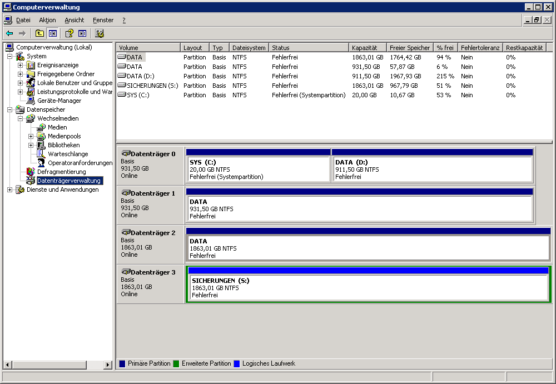This screenshot has width=556, height=384.
Task: Click the Back arrow toolbar icon
Action: 9,33
